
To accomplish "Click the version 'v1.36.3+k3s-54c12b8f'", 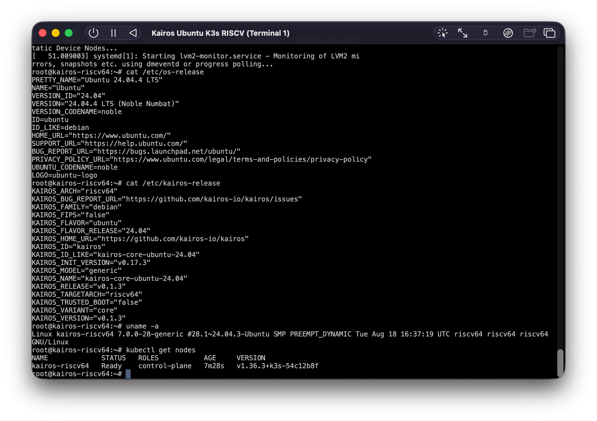I will [278, 366].
